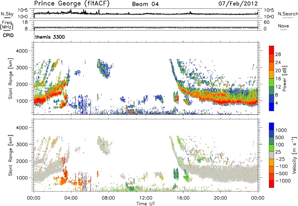Click the 'N.Search' legend label
This screenshot has width=298, height=206.
coord(288,14)
